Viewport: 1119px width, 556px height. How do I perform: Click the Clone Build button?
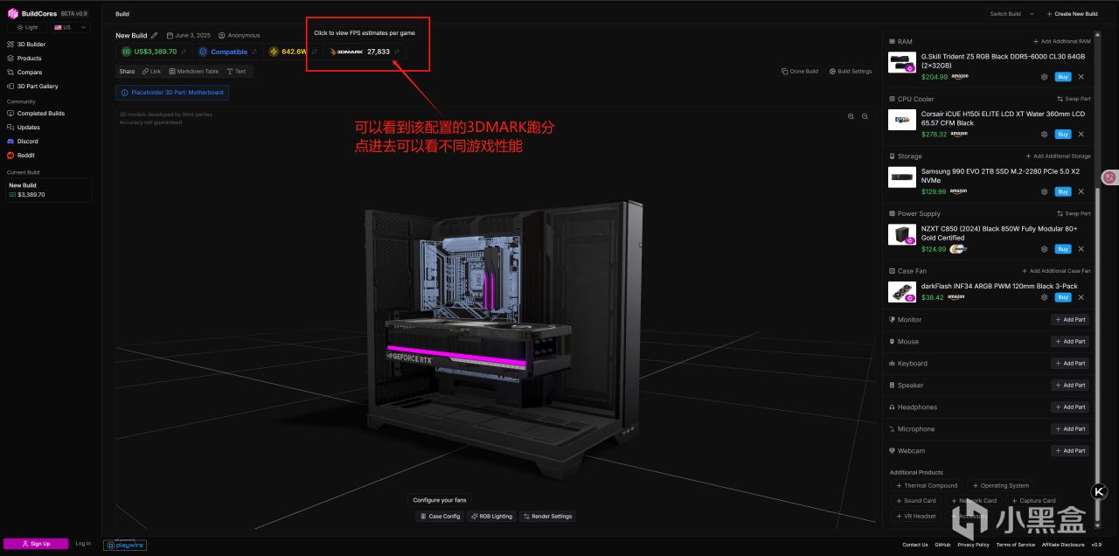(799, 72)
